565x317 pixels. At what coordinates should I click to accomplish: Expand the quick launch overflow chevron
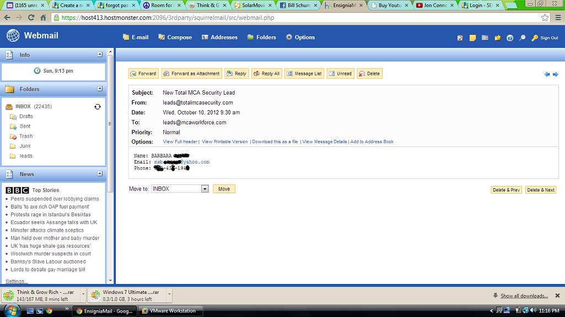67,309
